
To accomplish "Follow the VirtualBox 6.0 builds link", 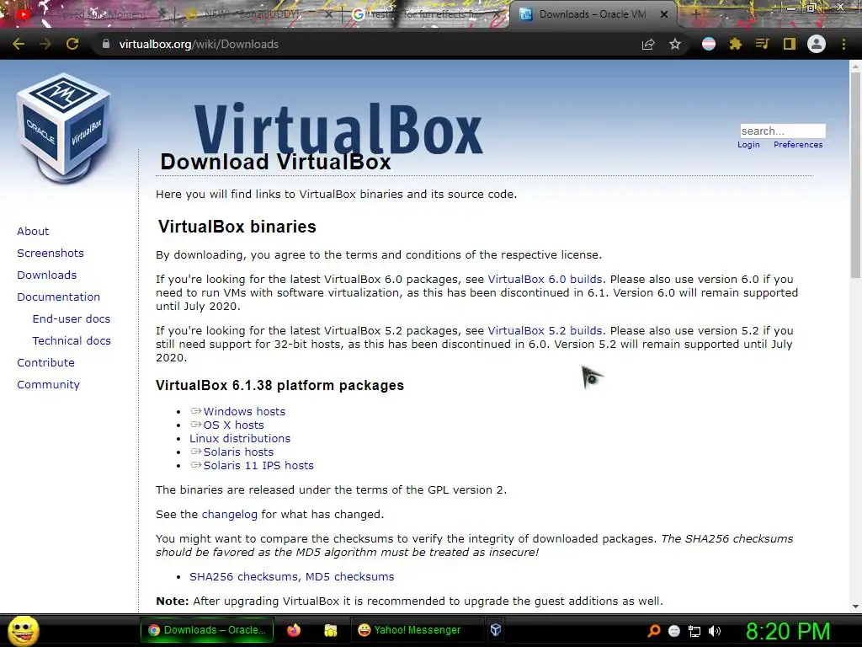I will (545, 280).
